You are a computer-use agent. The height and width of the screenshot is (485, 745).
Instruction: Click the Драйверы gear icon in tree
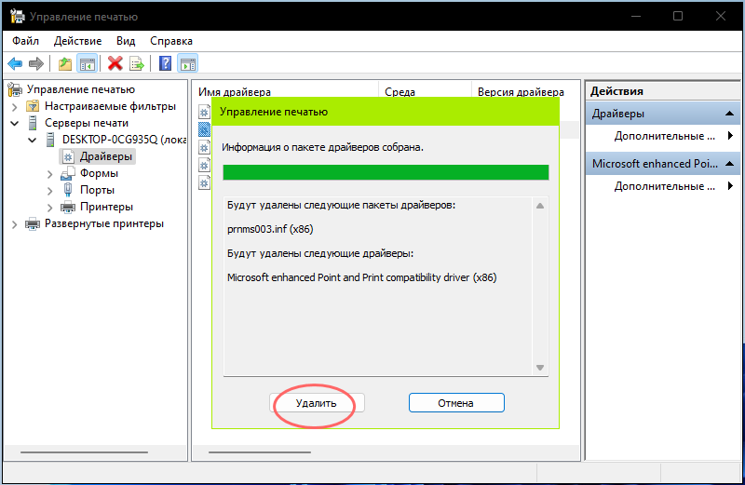tap(68, 156)
